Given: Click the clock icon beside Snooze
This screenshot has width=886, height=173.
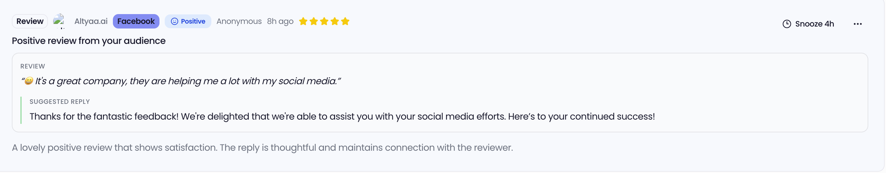Looking at the screenshot, I should (x=787, y=24).
